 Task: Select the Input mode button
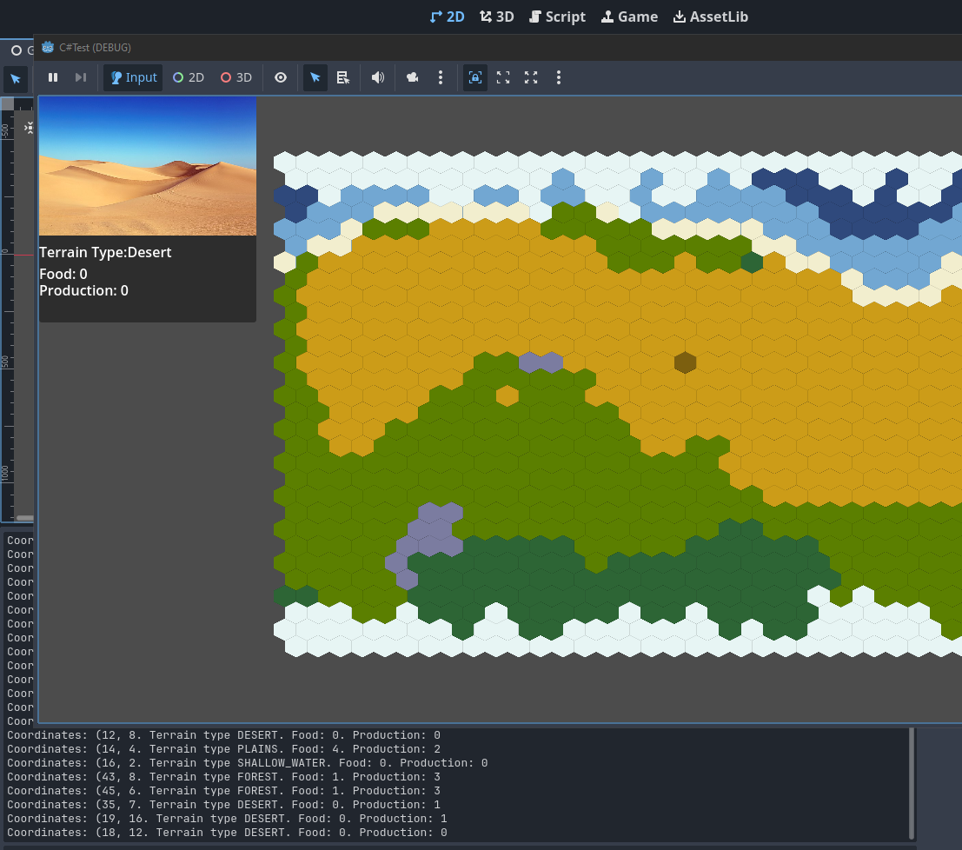[x=133, y=77]
